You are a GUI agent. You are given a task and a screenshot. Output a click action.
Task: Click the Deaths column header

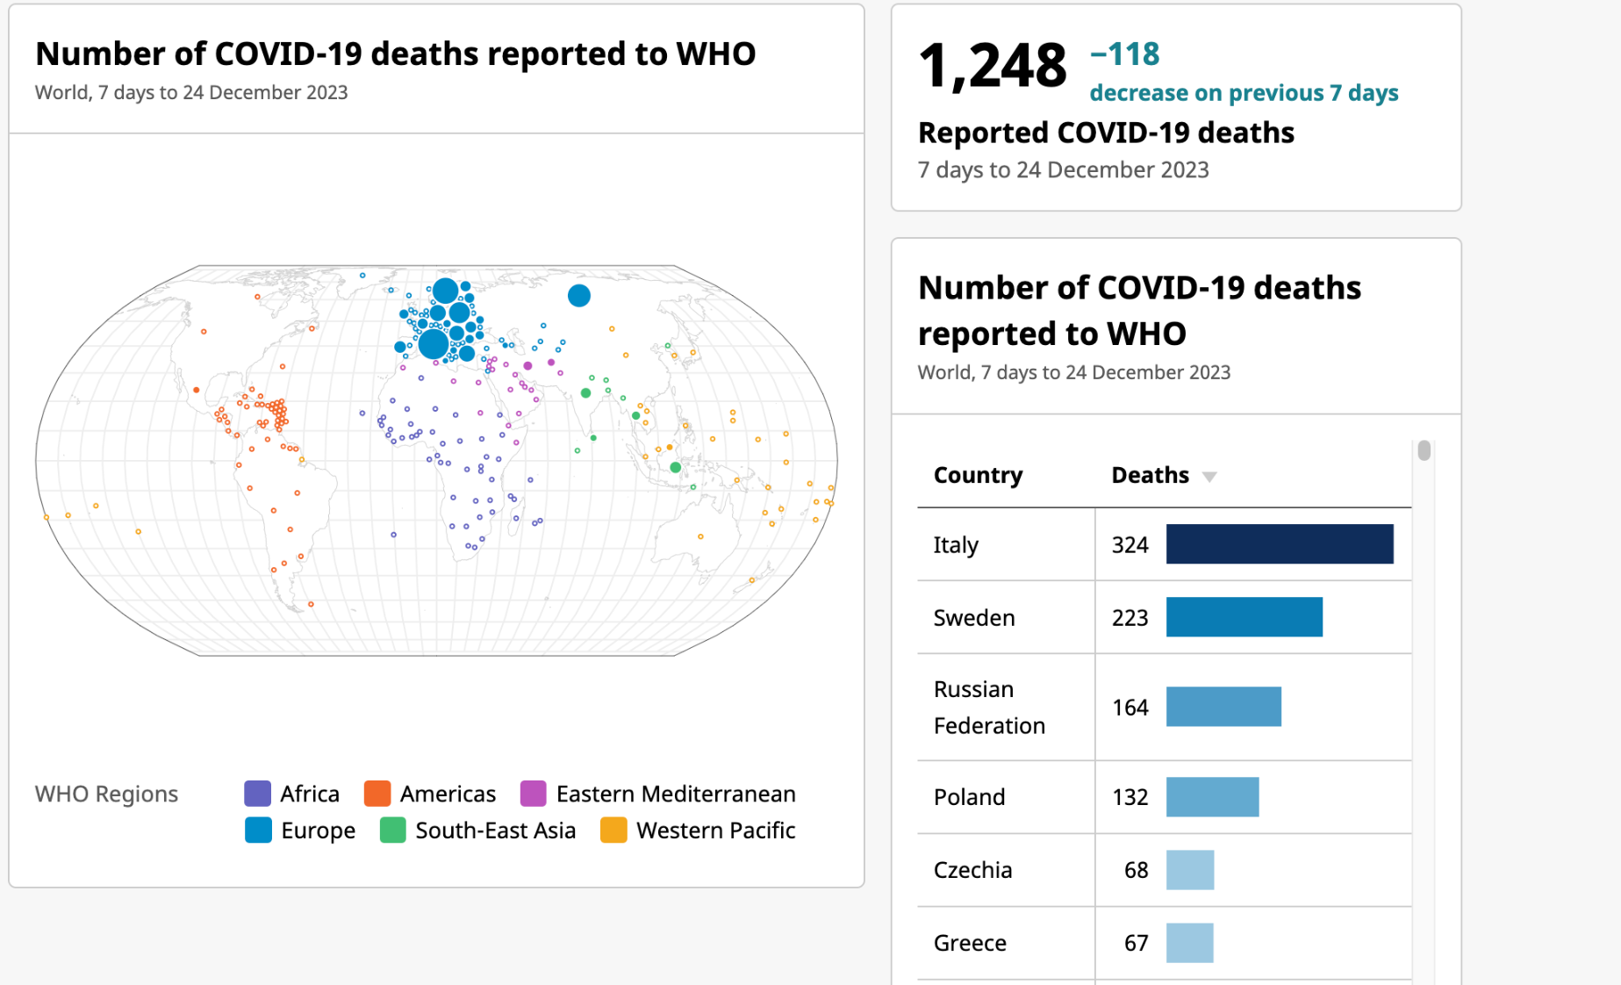pos(1150,475)
